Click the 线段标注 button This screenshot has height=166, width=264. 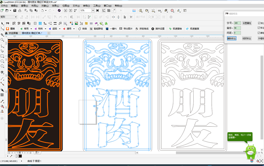[247, 38]
